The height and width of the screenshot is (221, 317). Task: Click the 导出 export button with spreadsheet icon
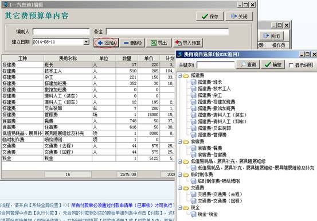pos(159,42)
